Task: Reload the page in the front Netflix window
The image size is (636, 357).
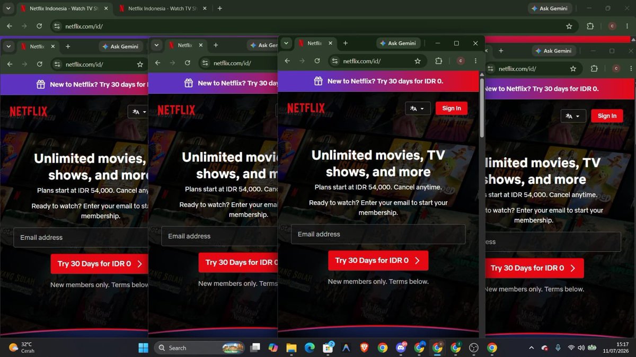Action: pyautogui.click(x=317, y=61)
